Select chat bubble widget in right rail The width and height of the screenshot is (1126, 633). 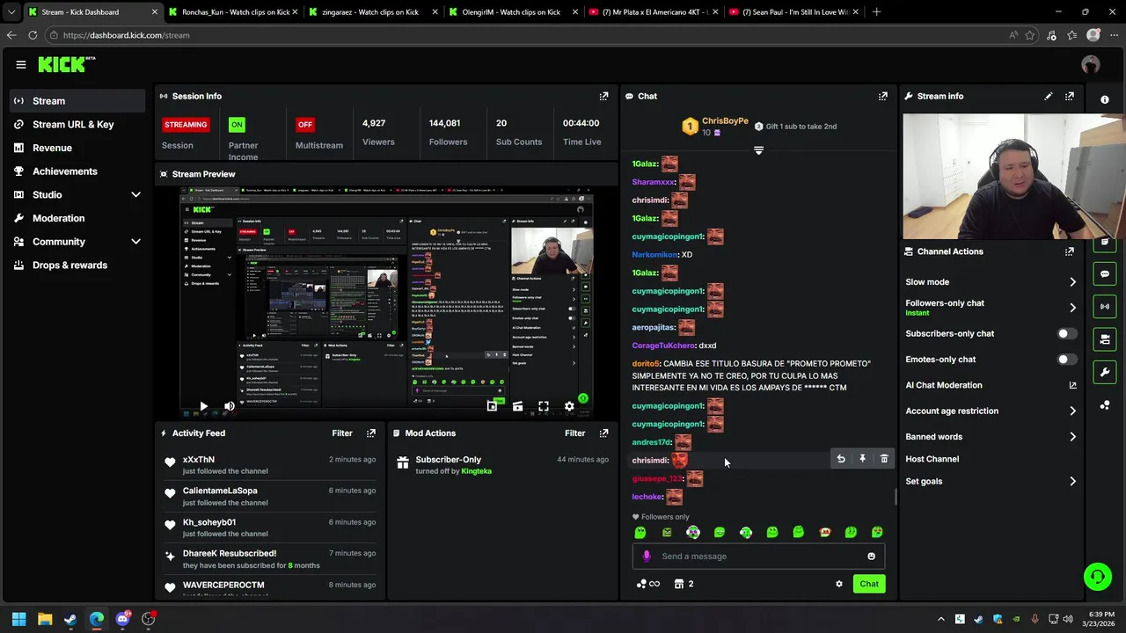pos(1105,273)
